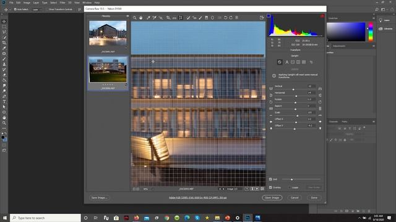Toggle the Grid checkbox
This screenshot has height=222, width=396.
[x=270, y=179]
